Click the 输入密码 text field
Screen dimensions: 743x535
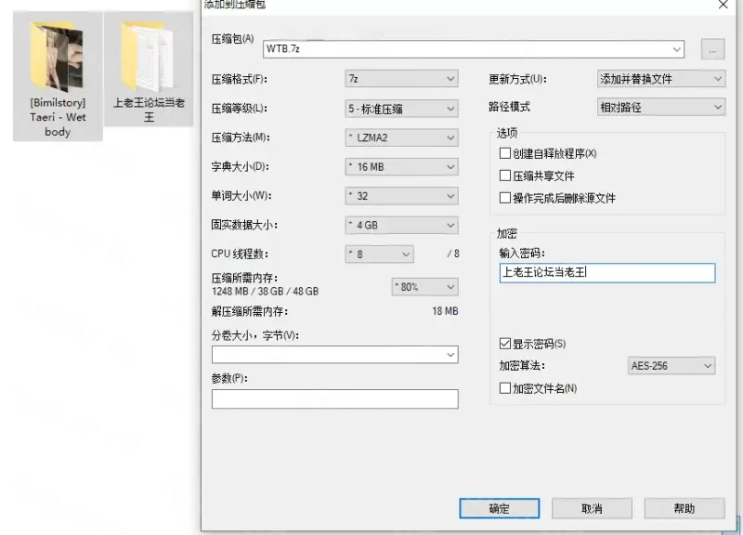click(x=606, y=273)
